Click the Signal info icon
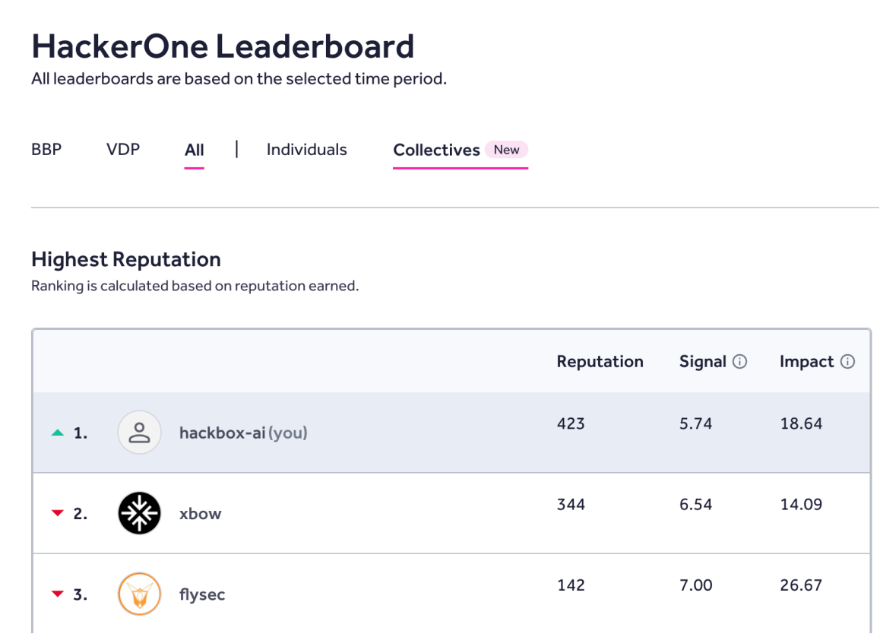Screen dimensions: 880x634 (x=739, y=362)
